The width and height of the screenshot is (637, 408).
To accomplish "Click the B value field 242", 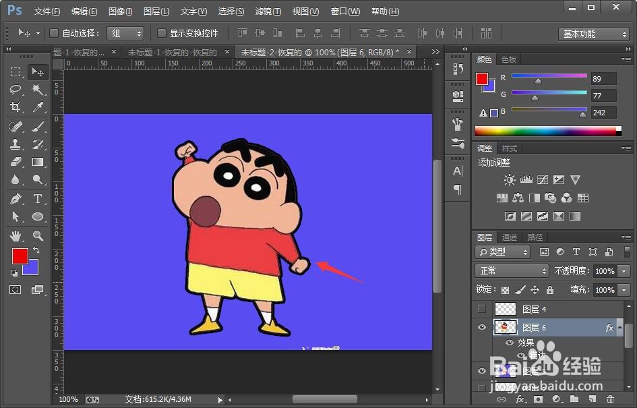I will [604, 113].
